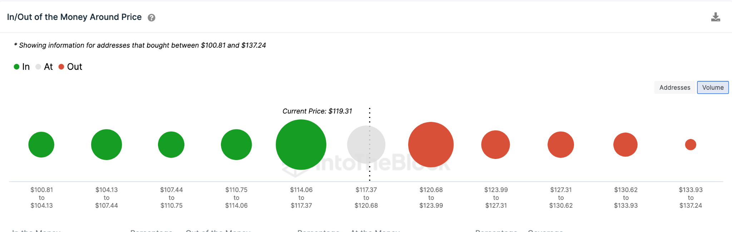Select the grey $117.37 to $120.68 bubble
This screenshot has height=232, width=732.
(366, 145)
